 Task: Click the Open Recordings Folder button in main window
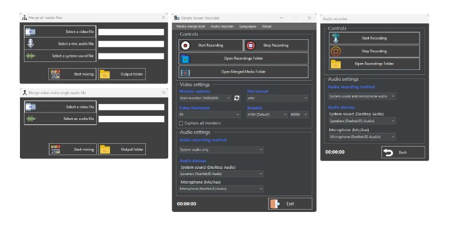tap(243, 59)
